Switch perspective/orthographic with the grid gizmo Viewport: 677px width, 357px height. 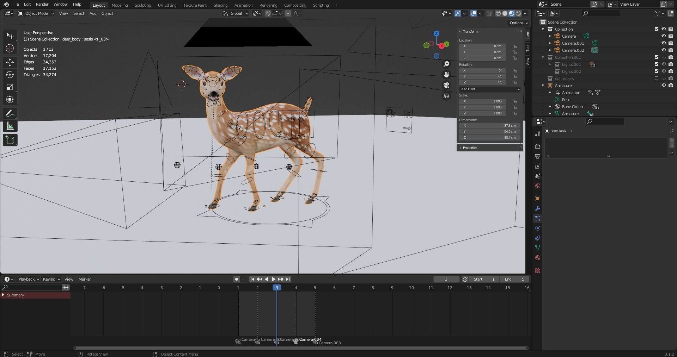tap(446, 96)
